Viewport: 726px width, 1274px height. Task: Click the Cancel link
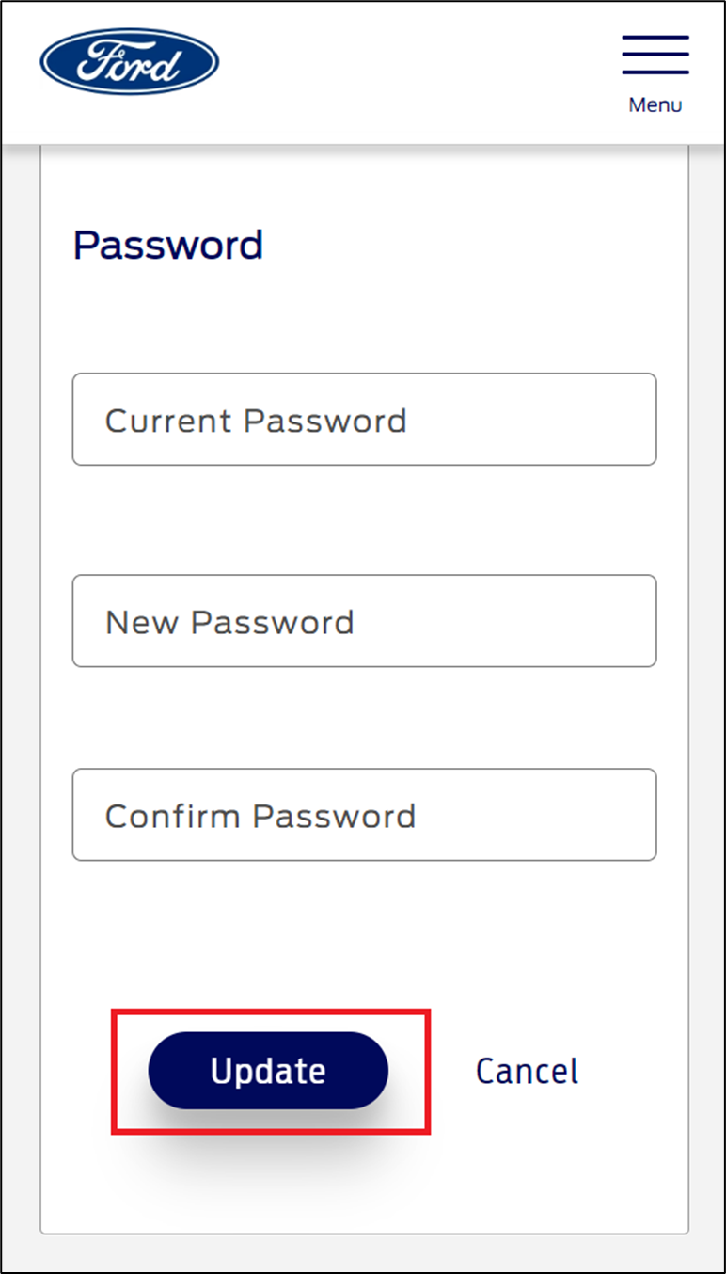coord(527,1070)
